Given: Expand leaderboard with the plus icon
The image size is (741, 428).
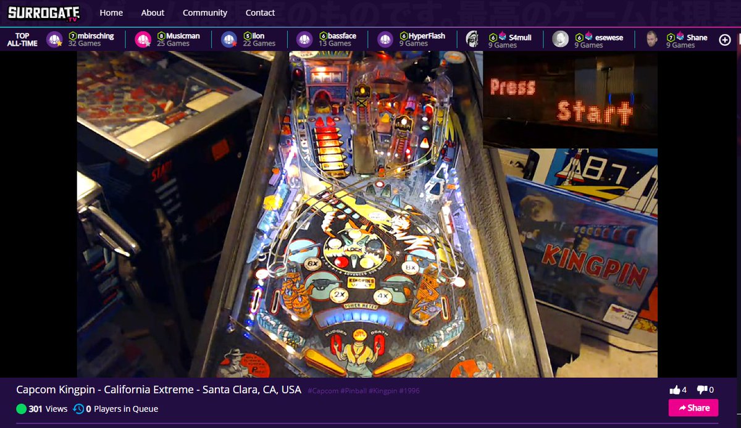Looking at the screenshot, I should (725, 40).
